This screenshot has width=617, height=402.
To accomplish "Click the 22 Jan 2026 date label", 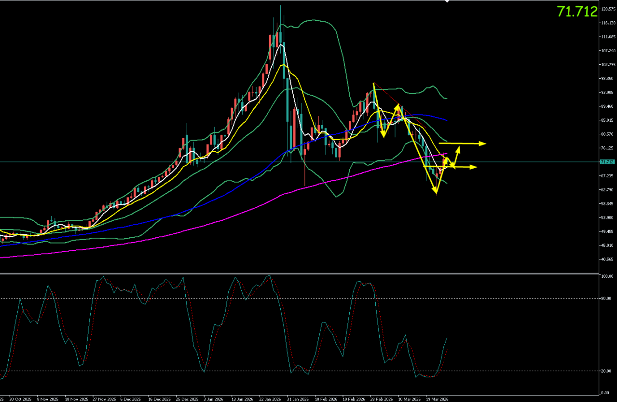I will pos(270,400).
